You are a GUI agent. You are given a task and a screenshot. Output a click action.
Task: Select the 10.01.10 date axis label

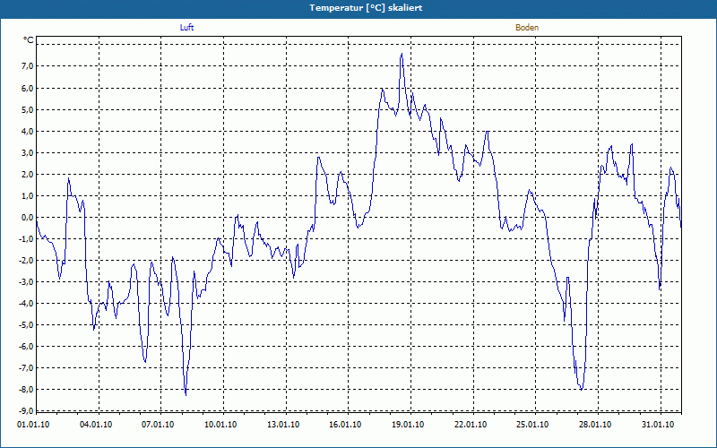click(220, 424)
